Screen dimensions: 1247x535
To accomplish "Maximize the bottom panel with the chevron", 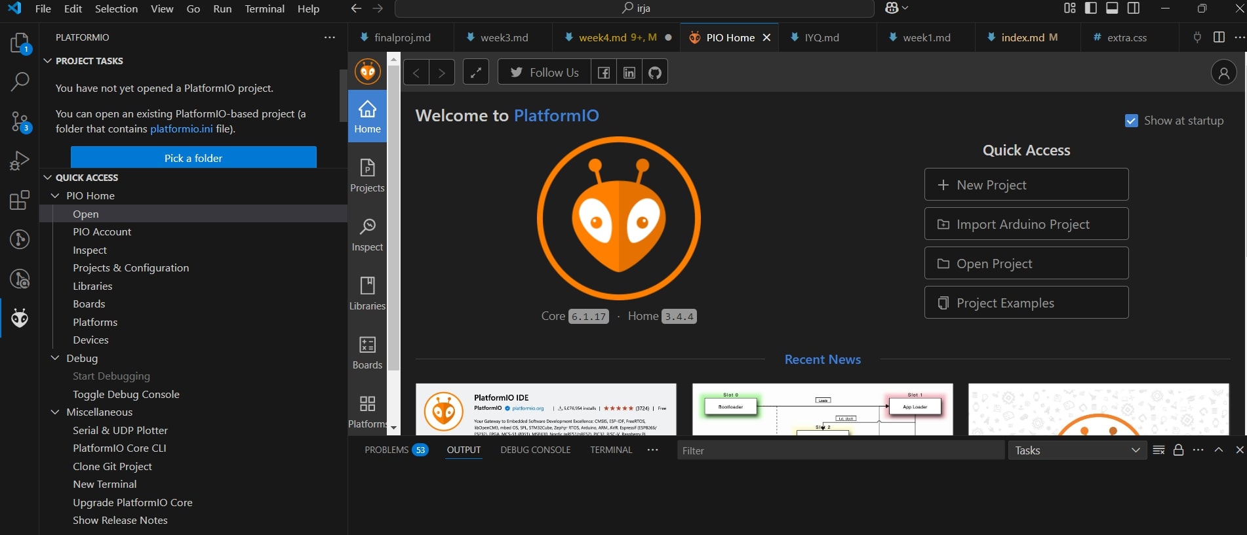I will coord(1219,450).
